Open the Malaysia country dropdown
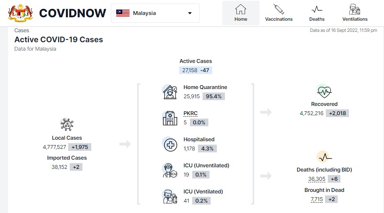 click(x=155, y=13)
